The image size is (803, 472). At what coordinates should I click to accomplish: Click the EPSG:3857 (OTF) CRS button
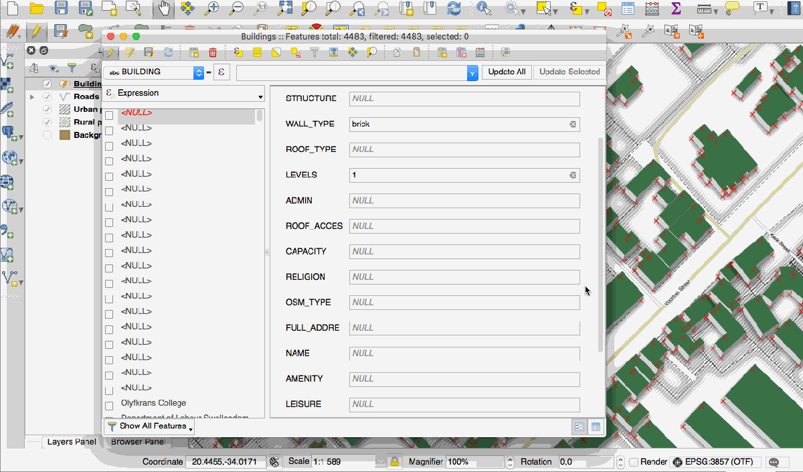(x=715, y=462)
